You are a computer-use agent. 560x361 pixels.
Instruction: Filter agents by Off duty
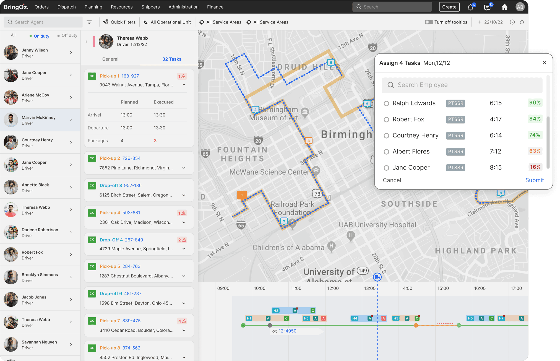tap(67, 35)
